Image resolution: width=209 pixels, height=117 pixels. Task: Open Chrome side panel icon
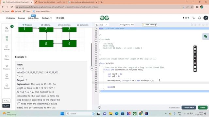pyautogui.click(x=197, y=7)
